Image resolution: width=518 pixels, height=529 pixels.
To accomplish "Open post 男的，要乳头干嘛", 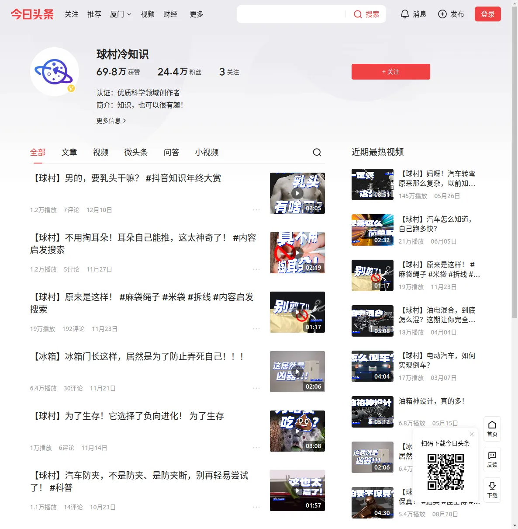I will 126,178.
